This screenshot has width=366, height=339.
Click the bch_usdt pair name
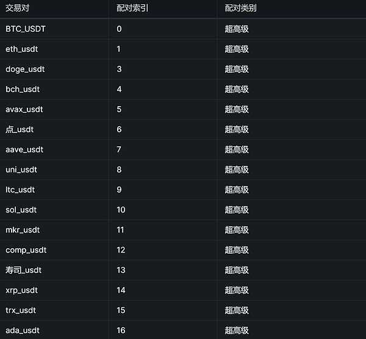click(x=22, y=89)
